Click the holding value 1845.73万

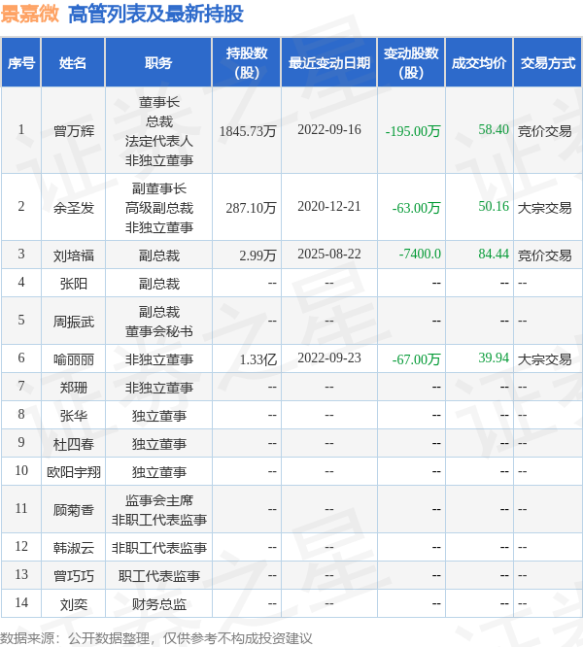tap(248, 131)
